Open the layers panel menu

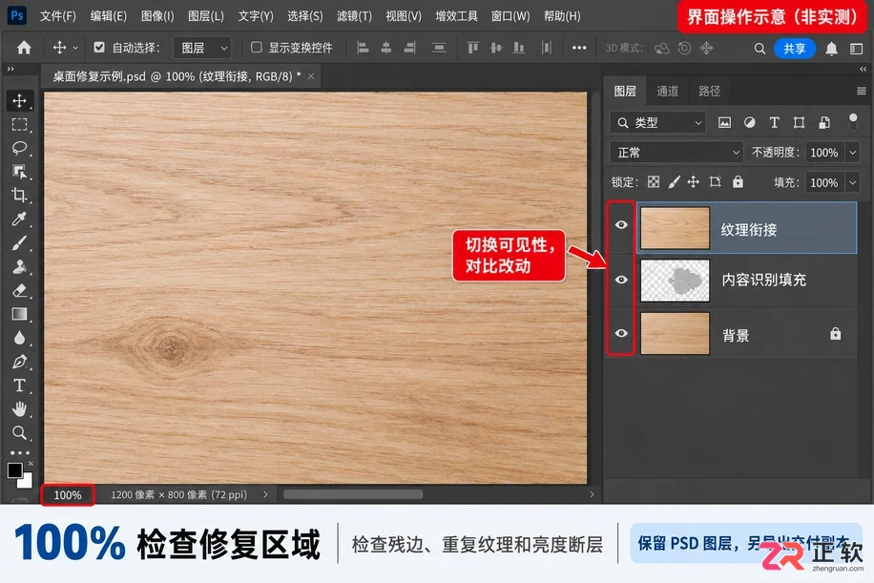click(x=862, y=91)
